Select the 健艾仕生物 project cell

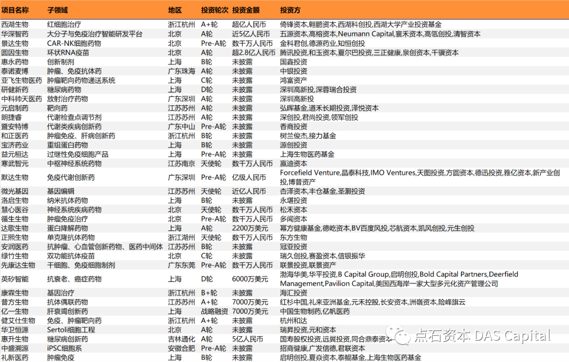tap(18, 320)
